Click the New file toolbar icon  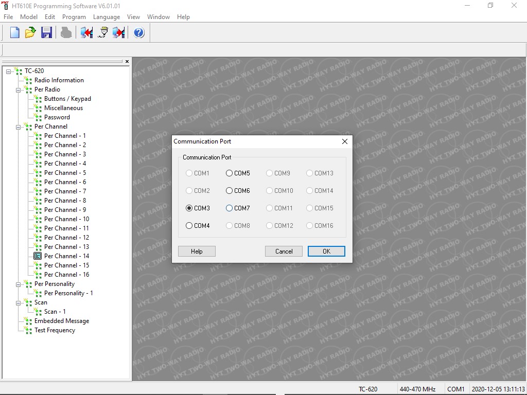(15, 32)
